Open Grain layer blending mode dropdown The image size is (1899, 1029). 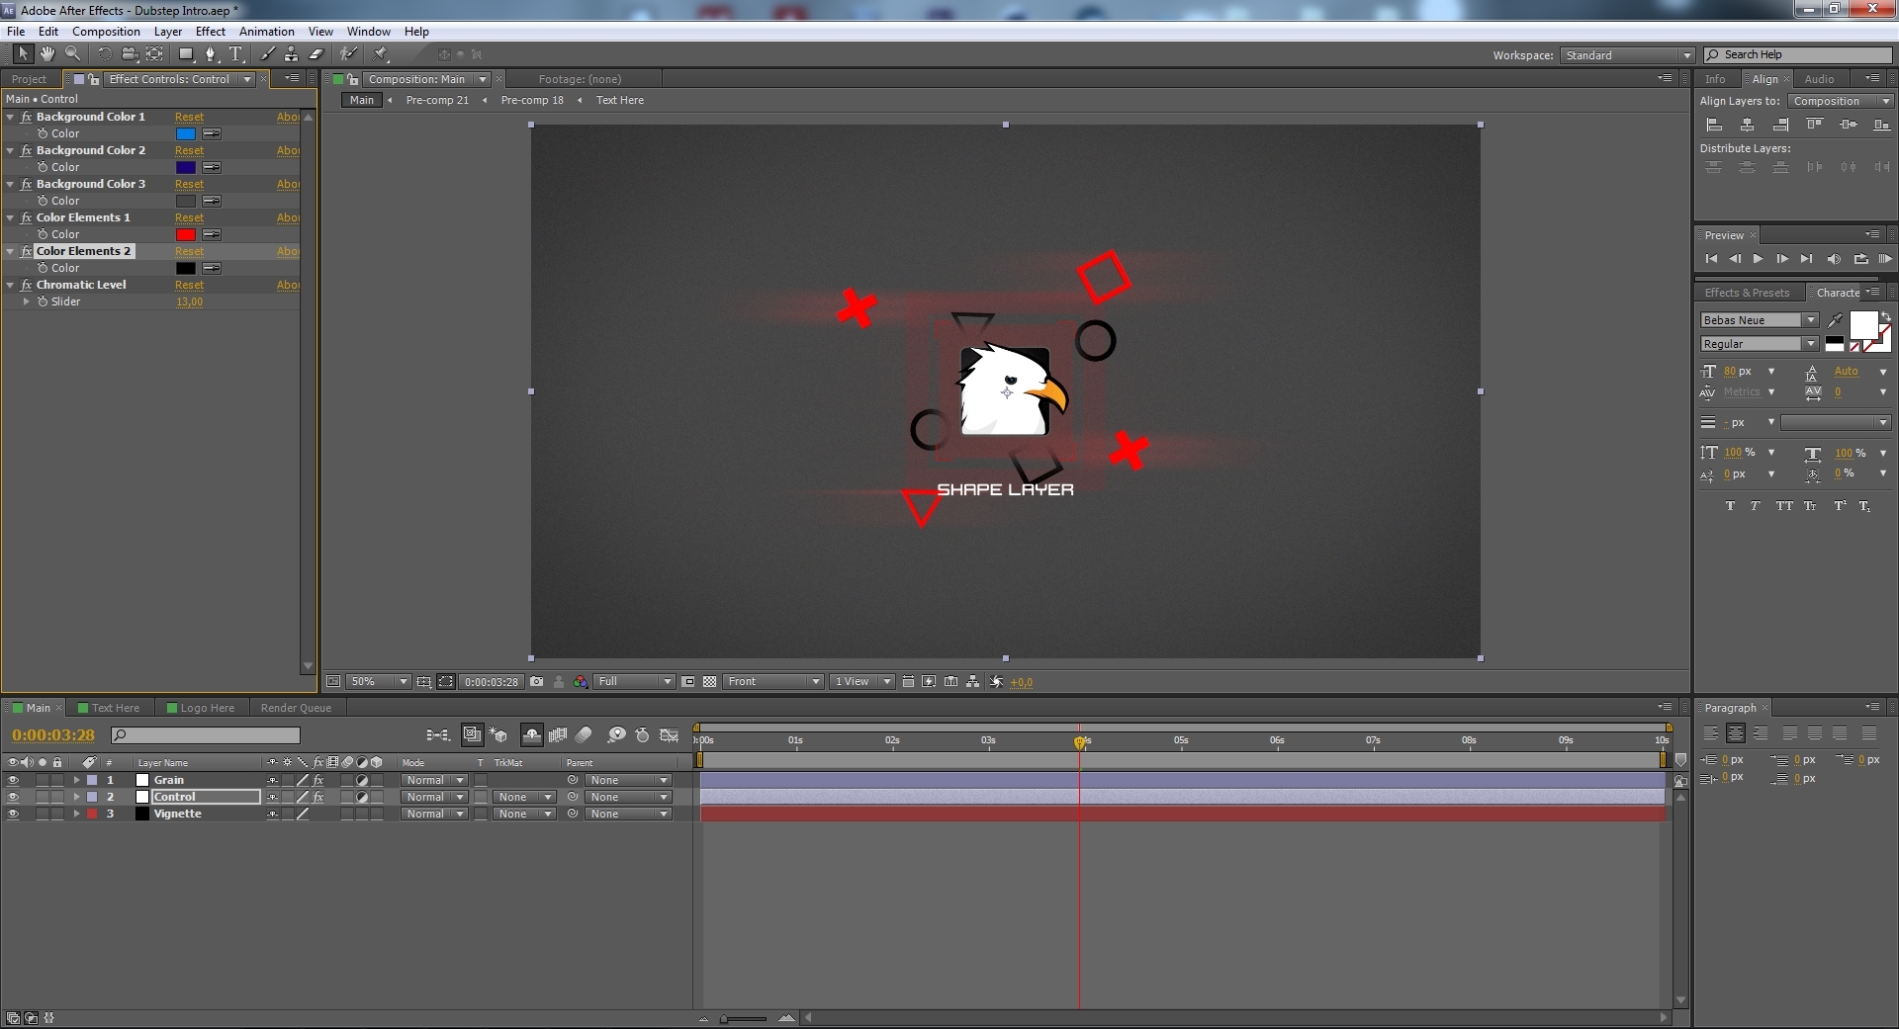point(433,780)
